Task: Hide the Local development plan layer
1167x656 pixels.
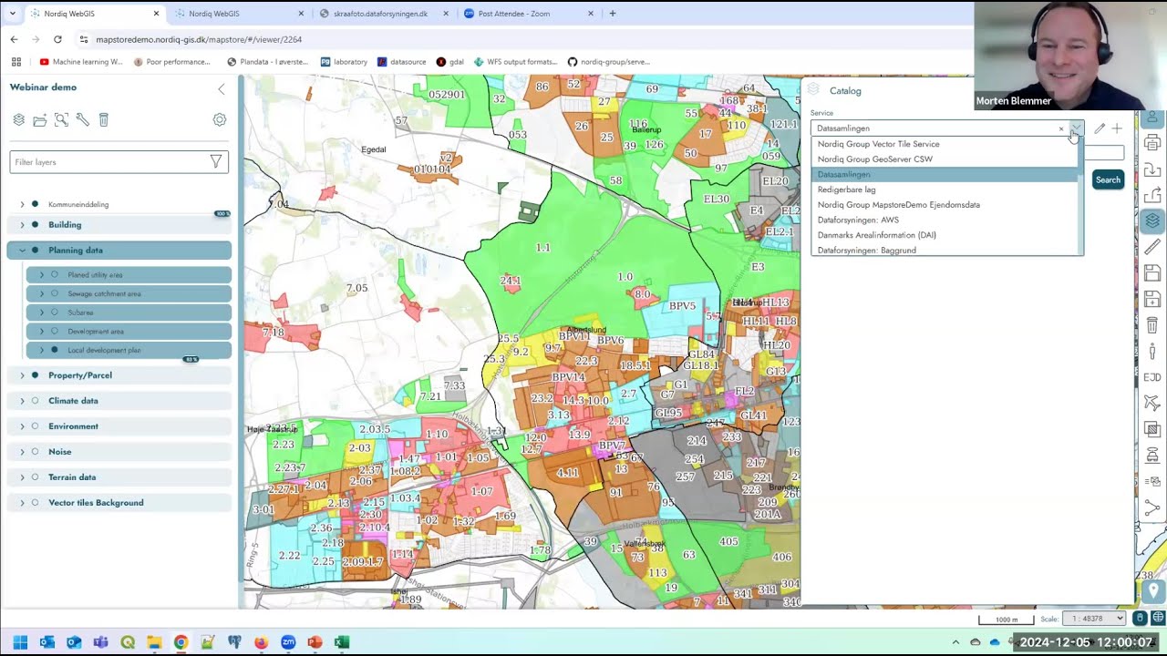Action: point(55,350)
